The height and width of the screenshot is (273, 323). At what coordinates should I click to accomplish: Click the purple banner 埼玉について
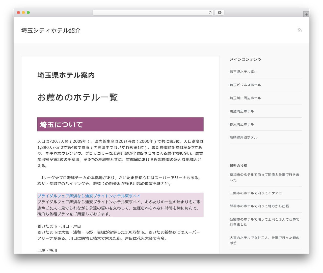tap(120, 124)
